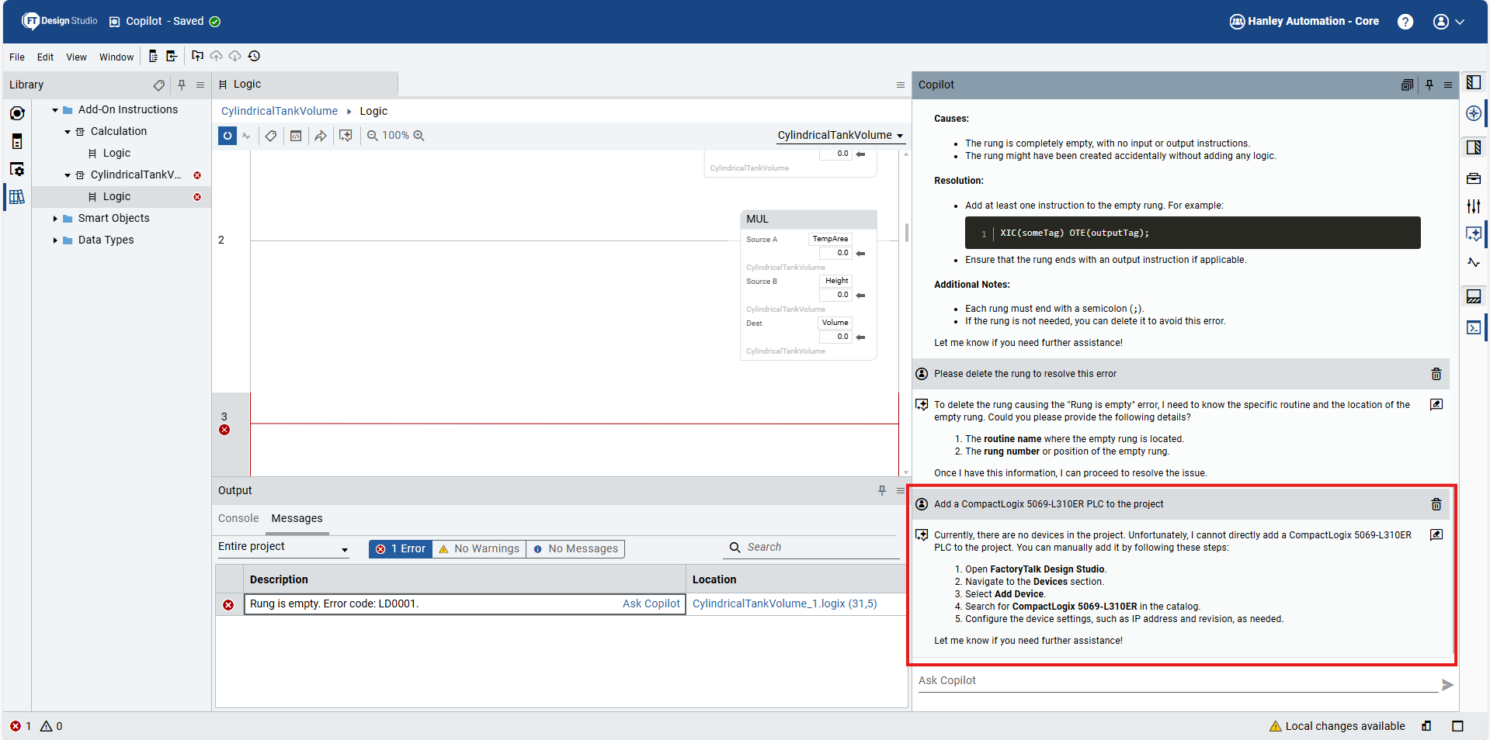Click the error marker on rung 3
This screenshot has height=740, width=1490.
click(224, 430)
